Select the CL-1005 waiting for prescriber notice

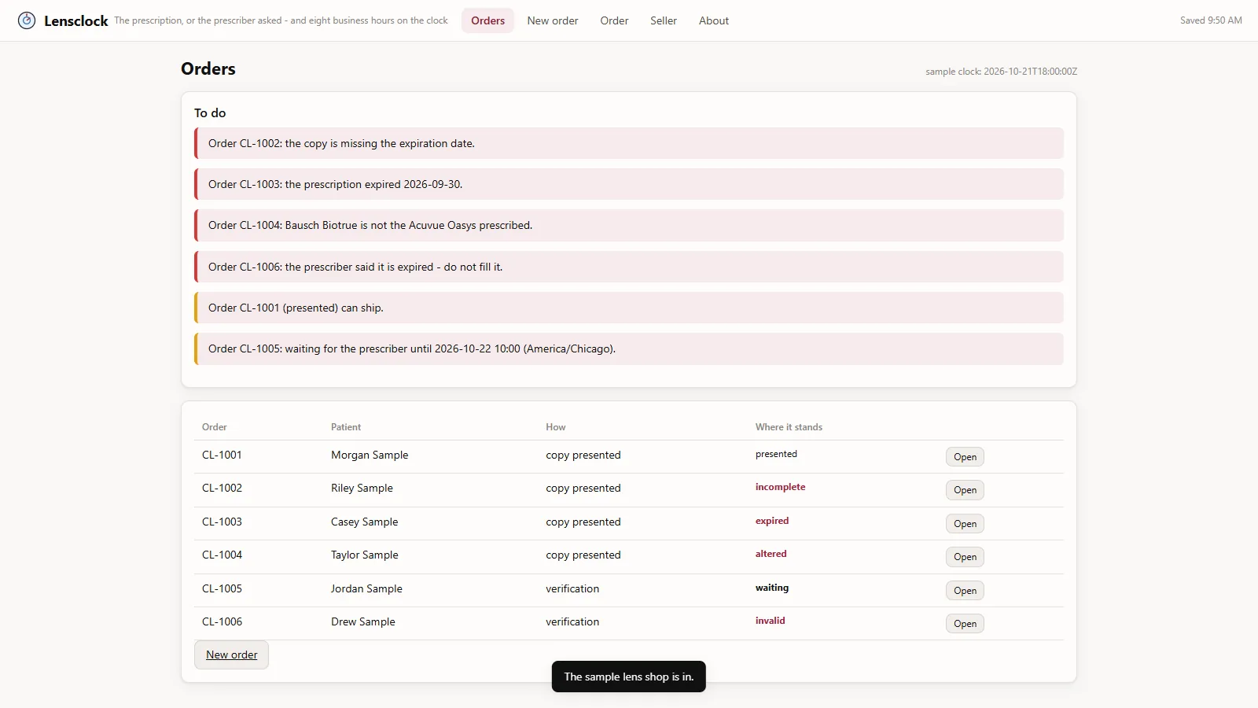point(629,348)
